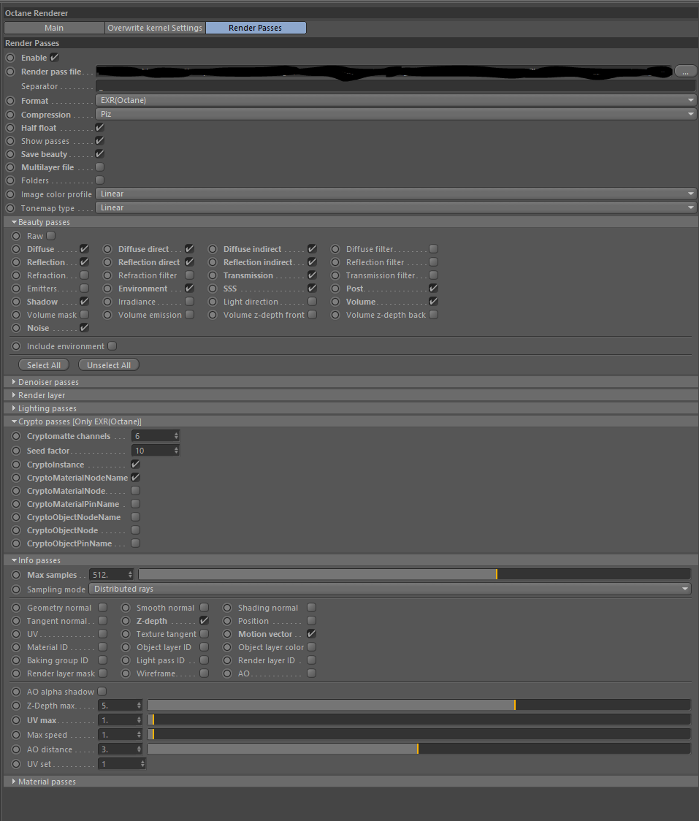
Task: Click the Unselect All button
Action: tap(109, 365)
